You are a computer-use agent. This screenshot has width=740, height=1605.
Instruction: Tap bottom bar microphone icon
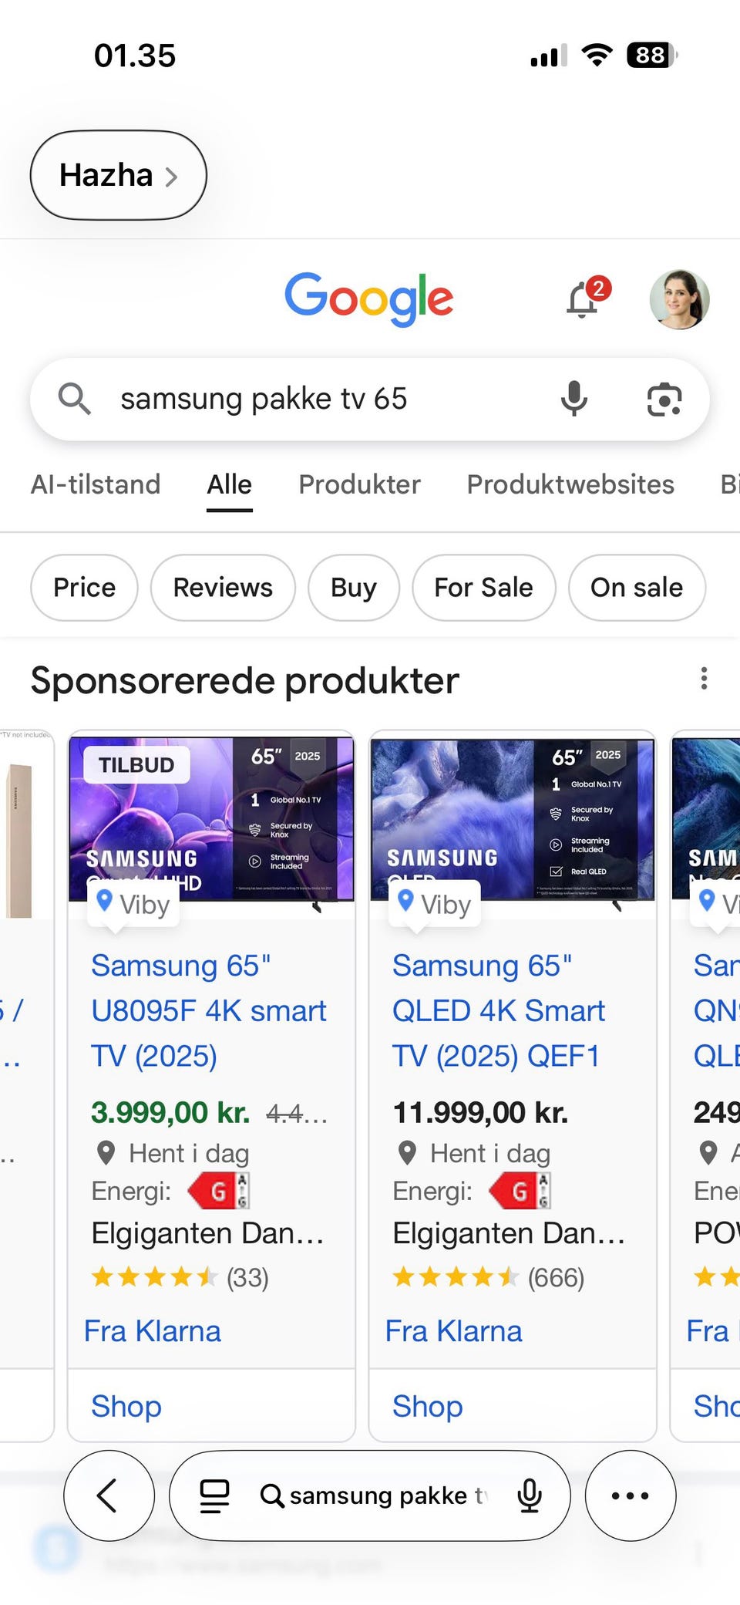530,1495
